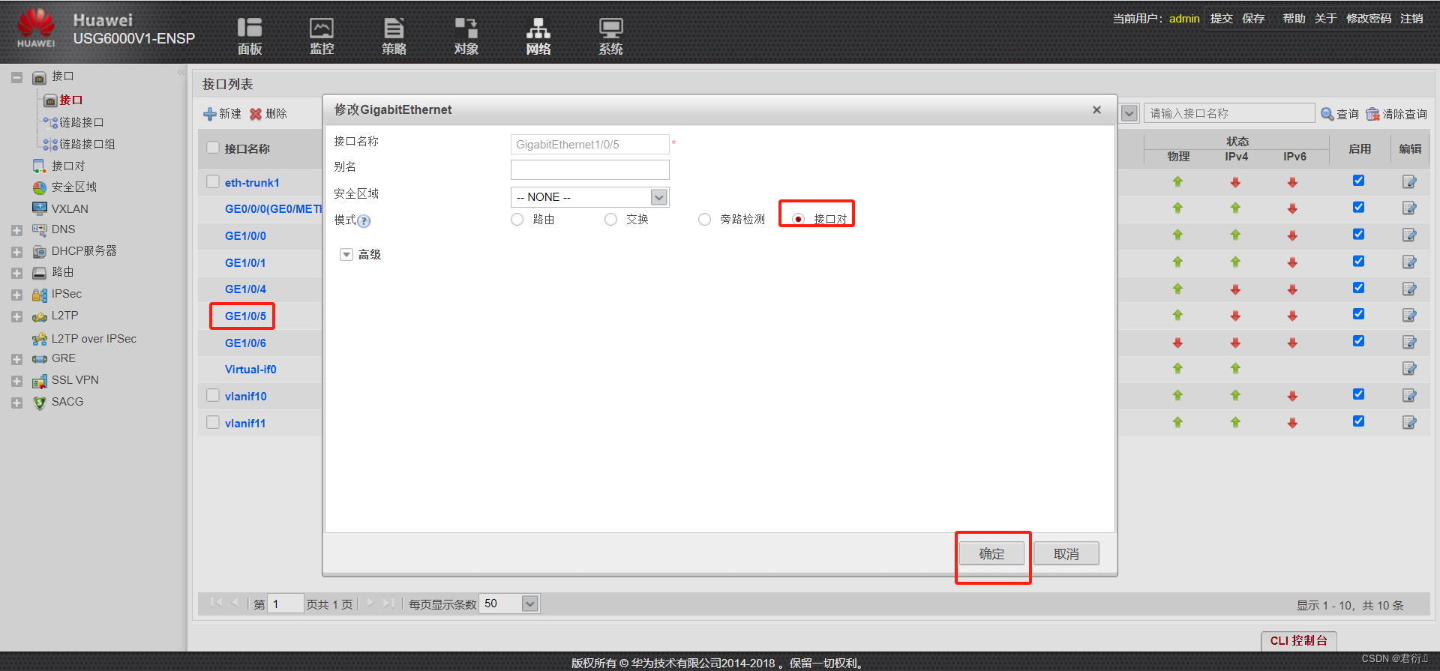Open the Virtual-if0 interface link
Screen dimensions: 1440x671
250,370
